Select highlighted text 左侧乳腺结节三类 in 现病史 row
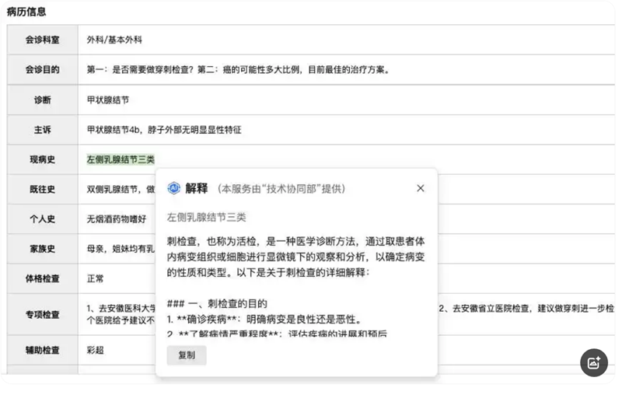 coord(121,159)
